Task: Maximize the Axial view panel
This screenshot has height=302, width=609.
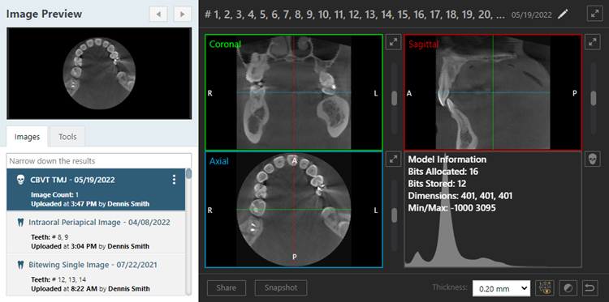Action: (394, 160)
